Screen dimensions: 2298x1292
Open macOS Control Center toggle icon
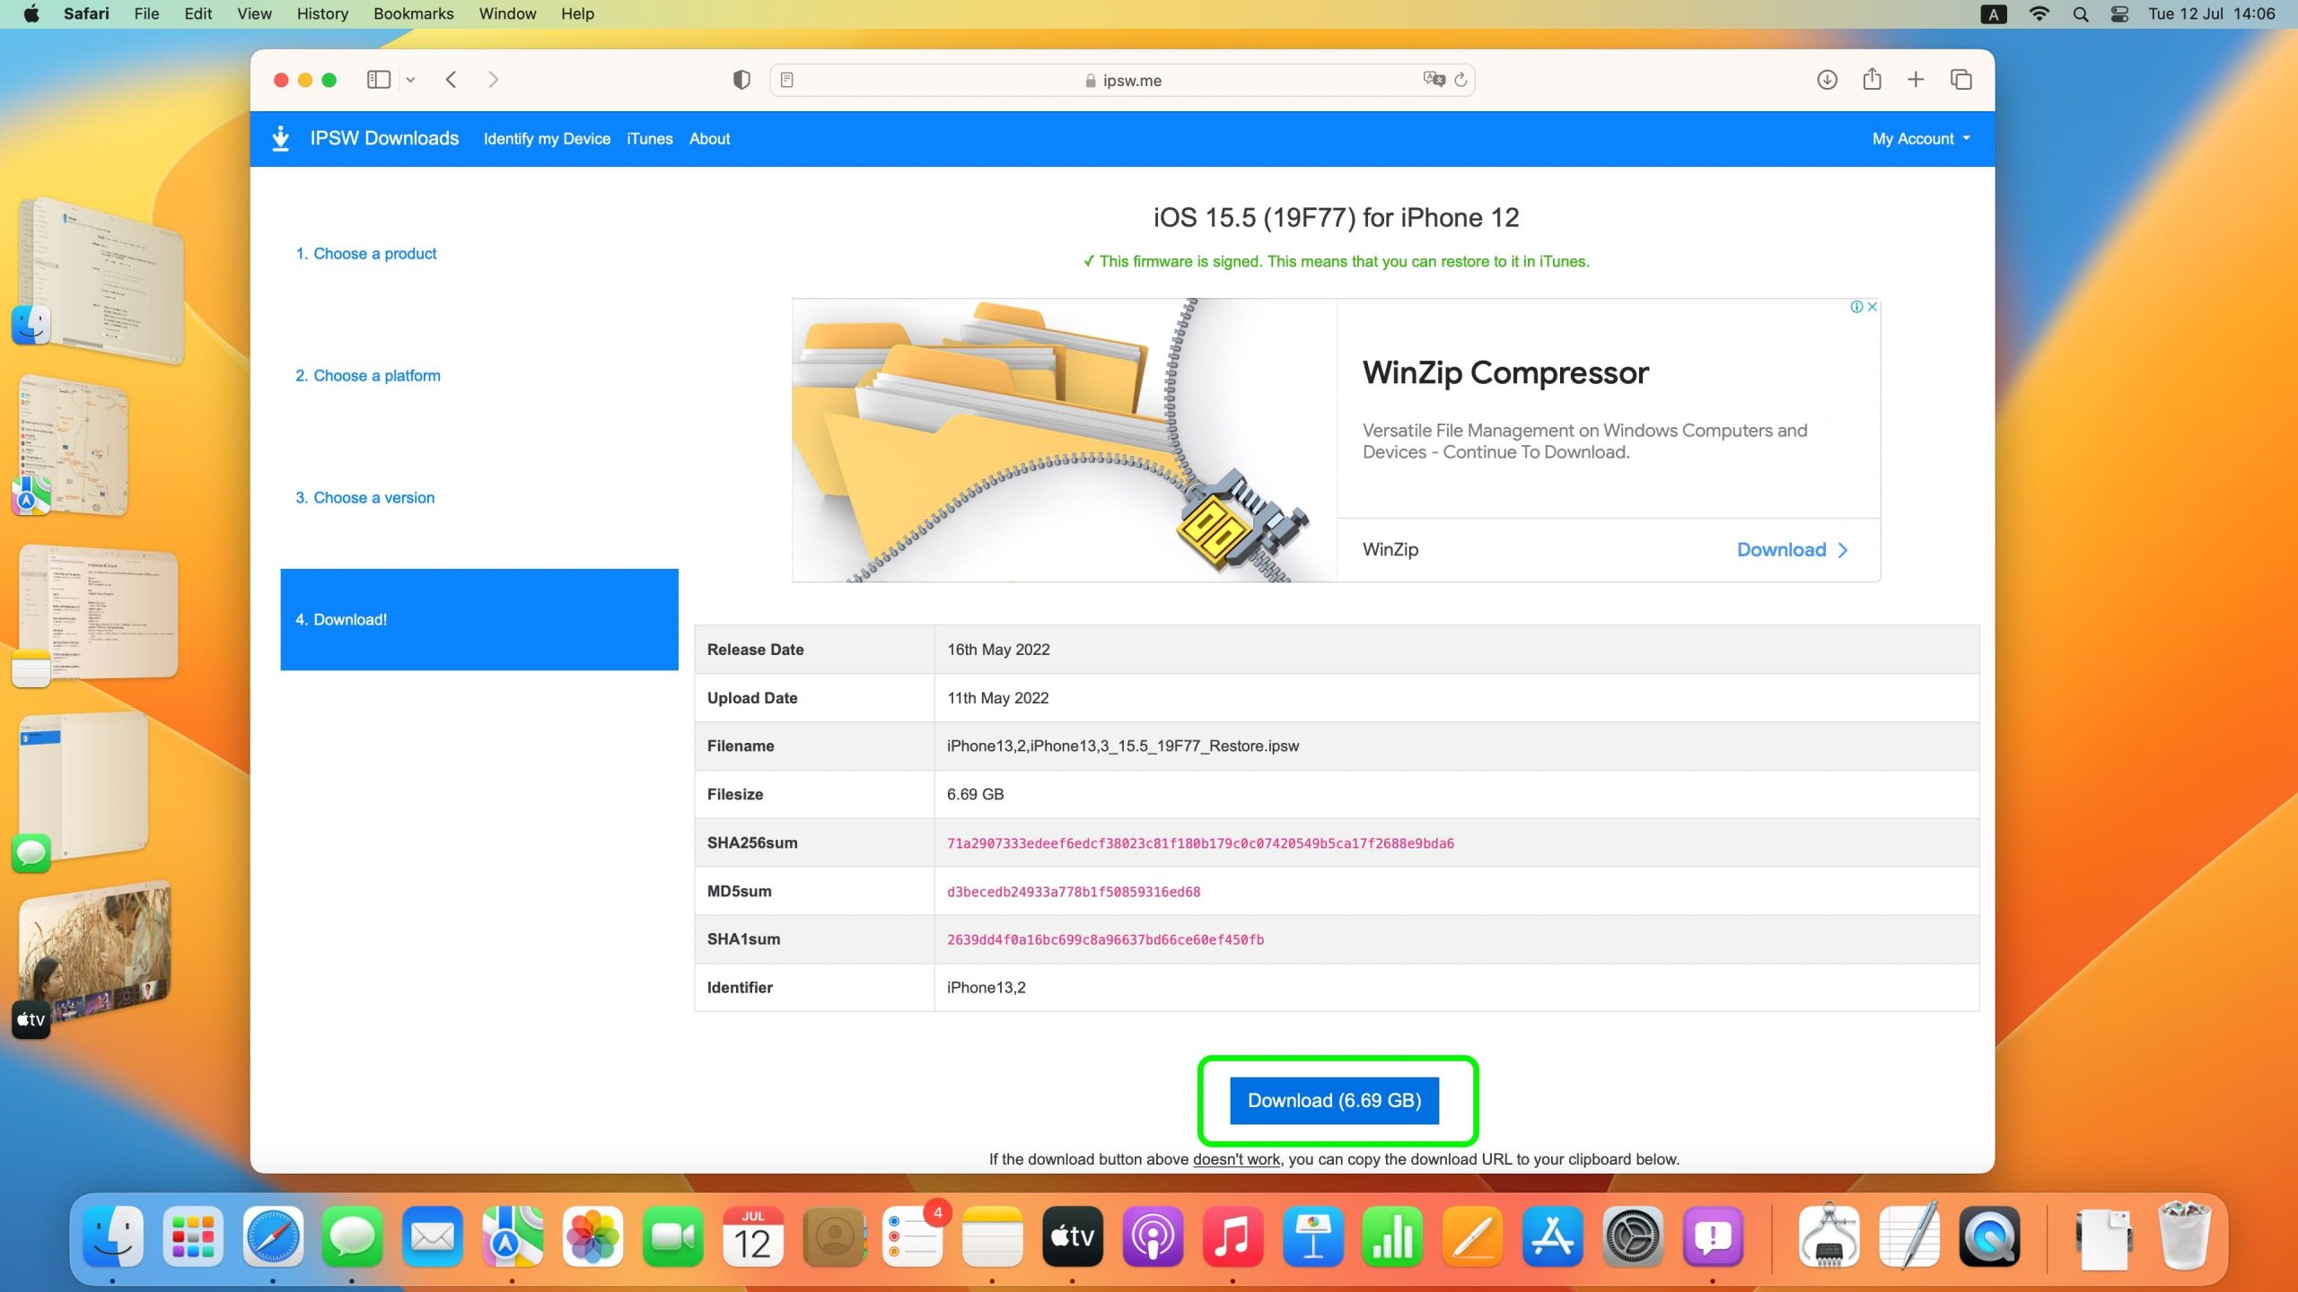coord(2119,13)
